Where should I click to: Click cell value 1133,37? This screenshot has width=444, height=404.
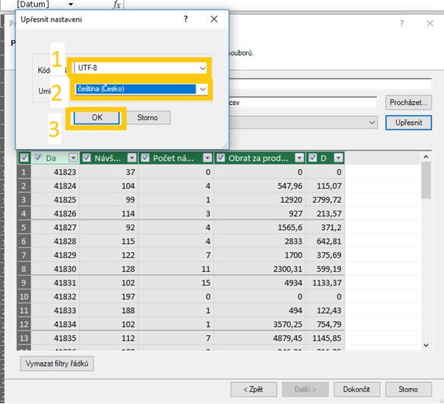pos(327,283)
